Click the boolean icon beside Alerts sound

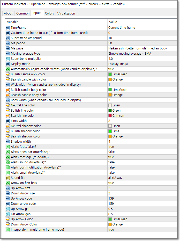(8, 162)
